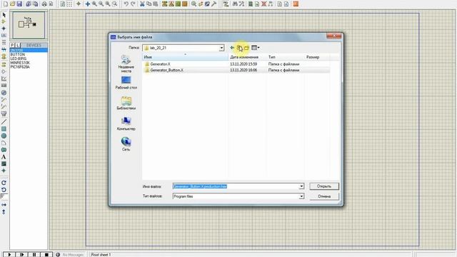The width and height of the screenshot is (457, 257).
Task: Select the Component mode tool
Action: click(4, 21)
